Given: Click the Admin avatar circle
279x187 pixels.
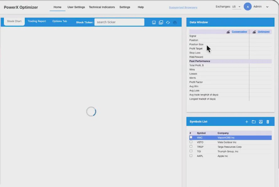Looking at the screenshot, I should click(x=248, y=7).
